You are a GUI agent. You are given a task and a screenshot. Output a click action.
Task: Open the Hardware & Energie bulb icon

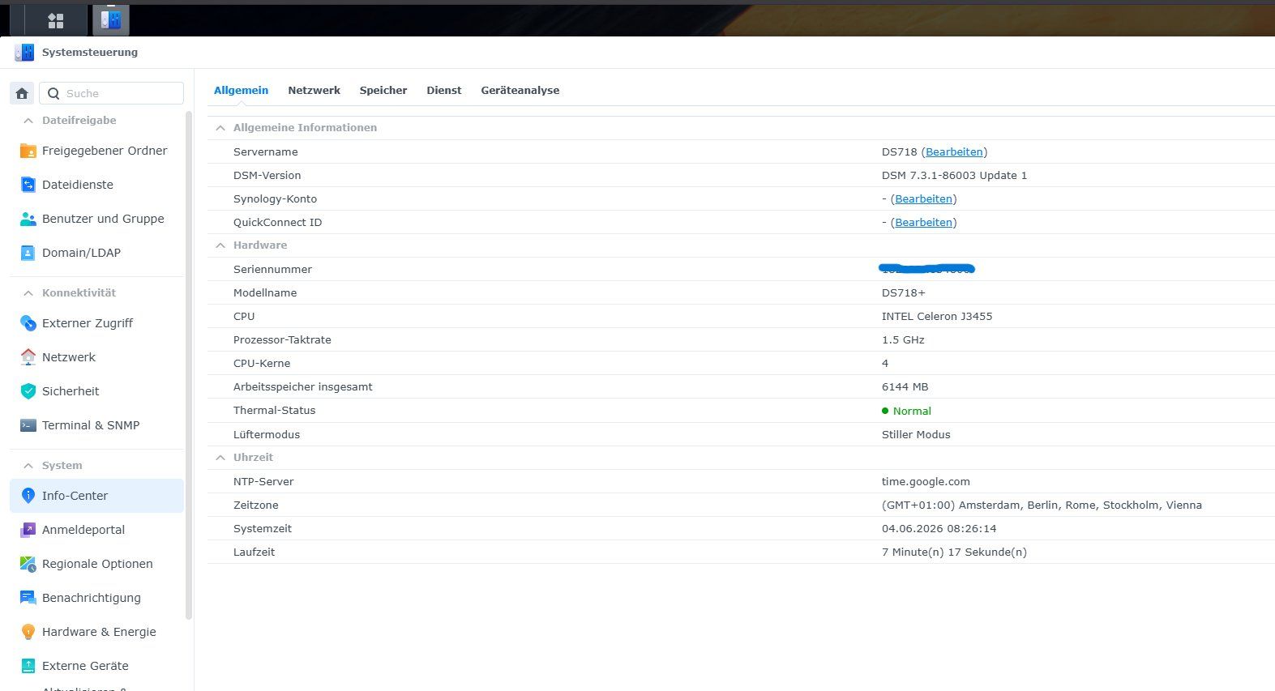click(28, 632)
